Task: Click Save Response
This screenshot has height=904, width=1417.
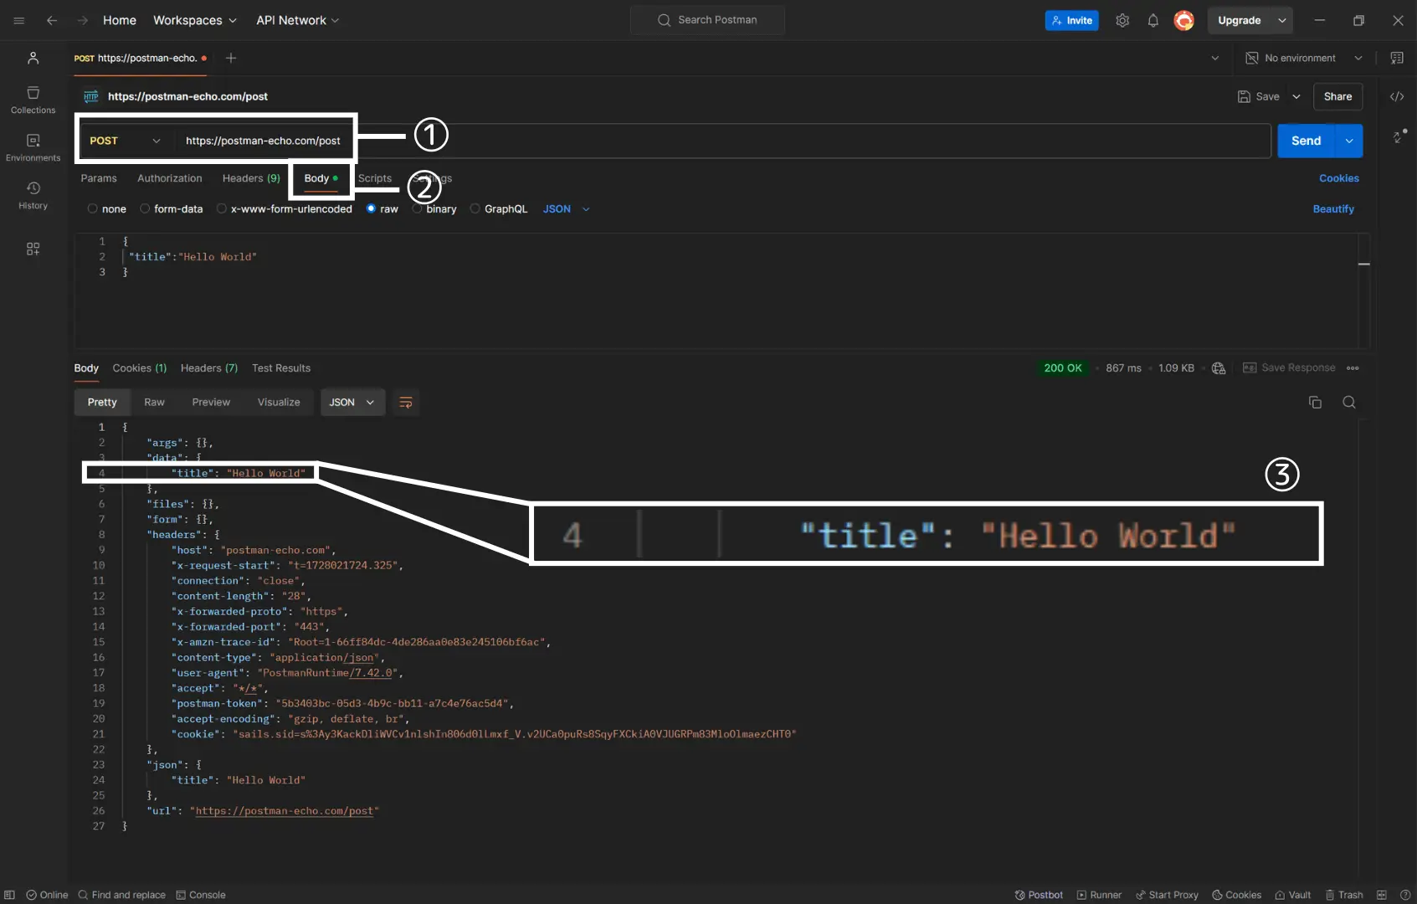Action: pos(1290,368)
